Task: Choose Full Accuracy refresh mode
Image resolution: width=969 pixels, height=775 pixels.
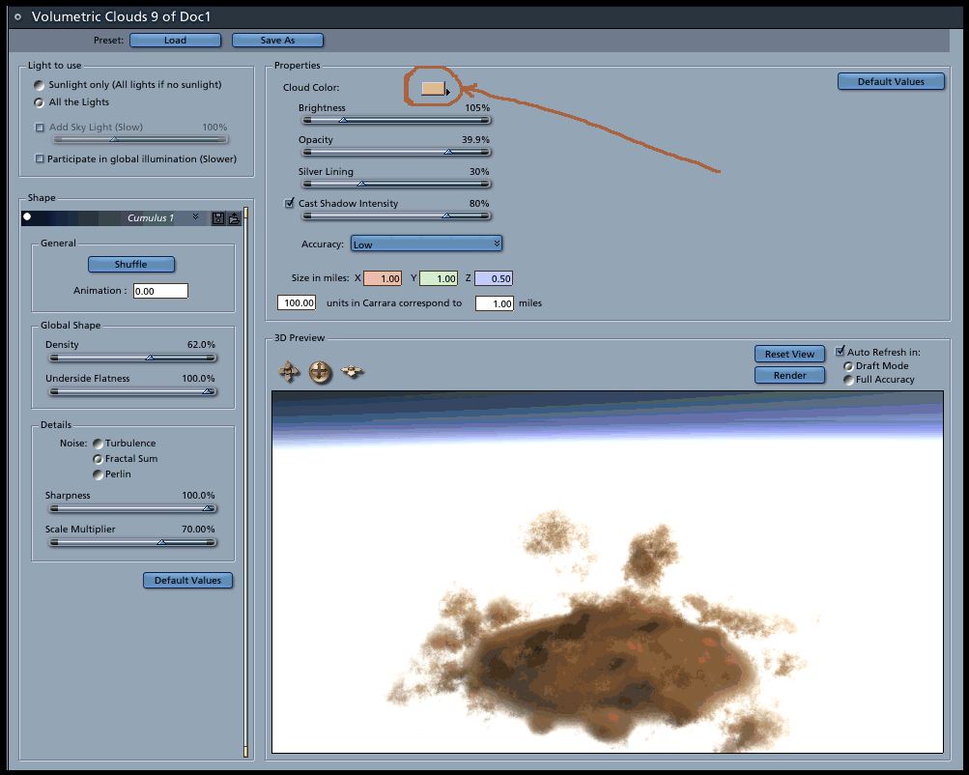Action: coord(848,380)
